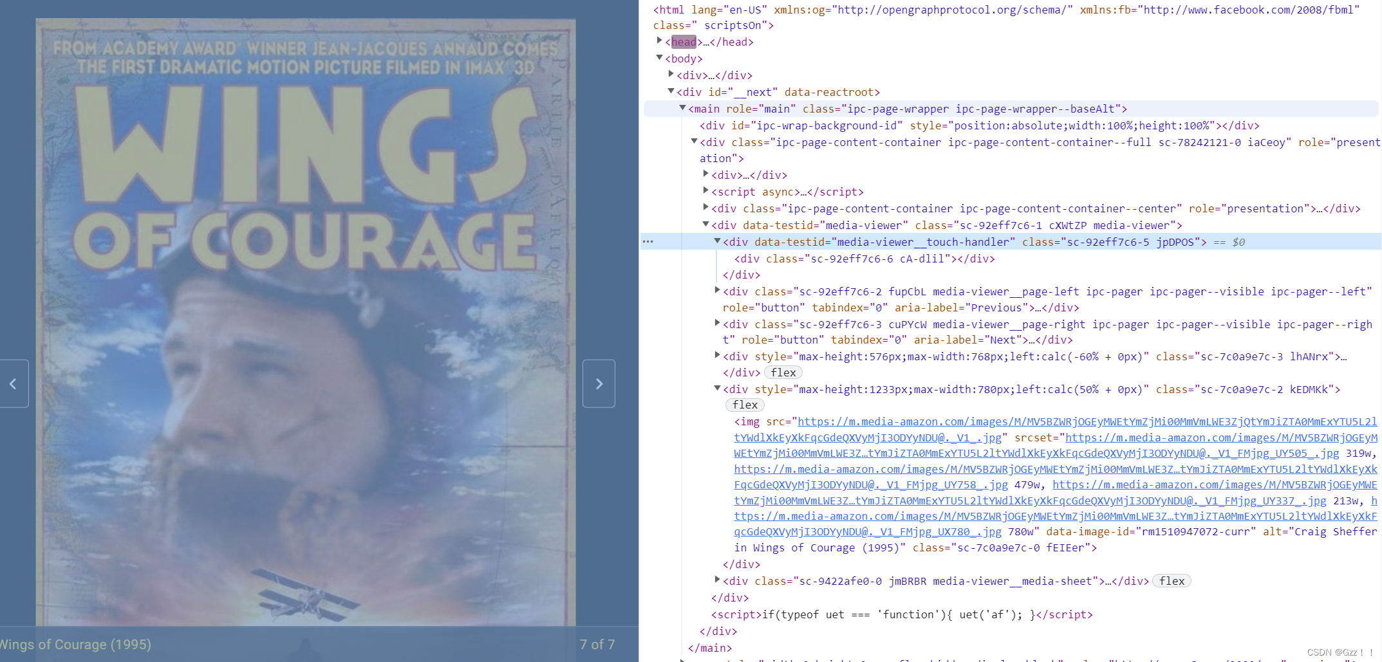This screenshot has height=662, width=1382.
Task: Expand media-viewer__page-left pager div
Action: (717, 291)
